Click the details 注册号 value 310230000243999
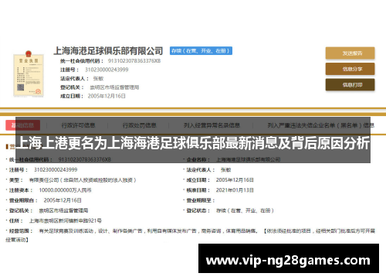Screen dimensions: 386x280 (x=56, y=169)
